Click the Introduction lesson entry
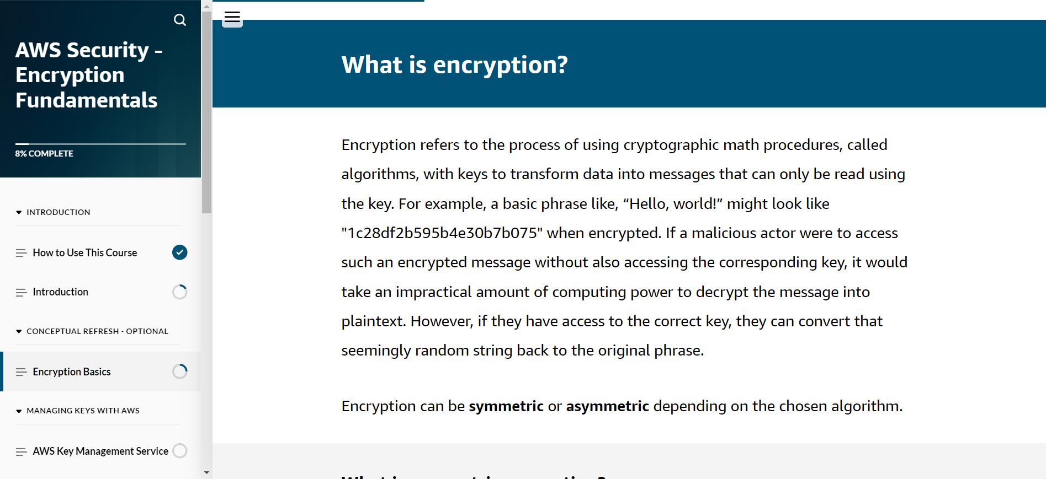This screenshot has width=1046, height=479. pyautogui.click(x=60, y=292)
